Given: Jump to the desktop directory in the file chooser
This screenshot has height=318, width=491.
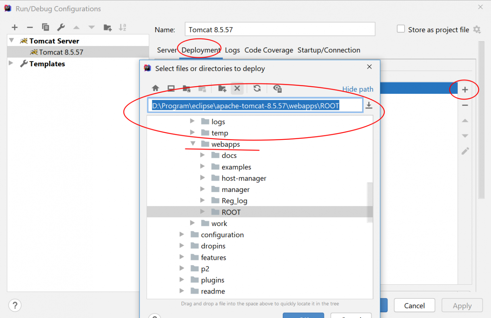Looking at the screenshot, I should click(171, 89).
